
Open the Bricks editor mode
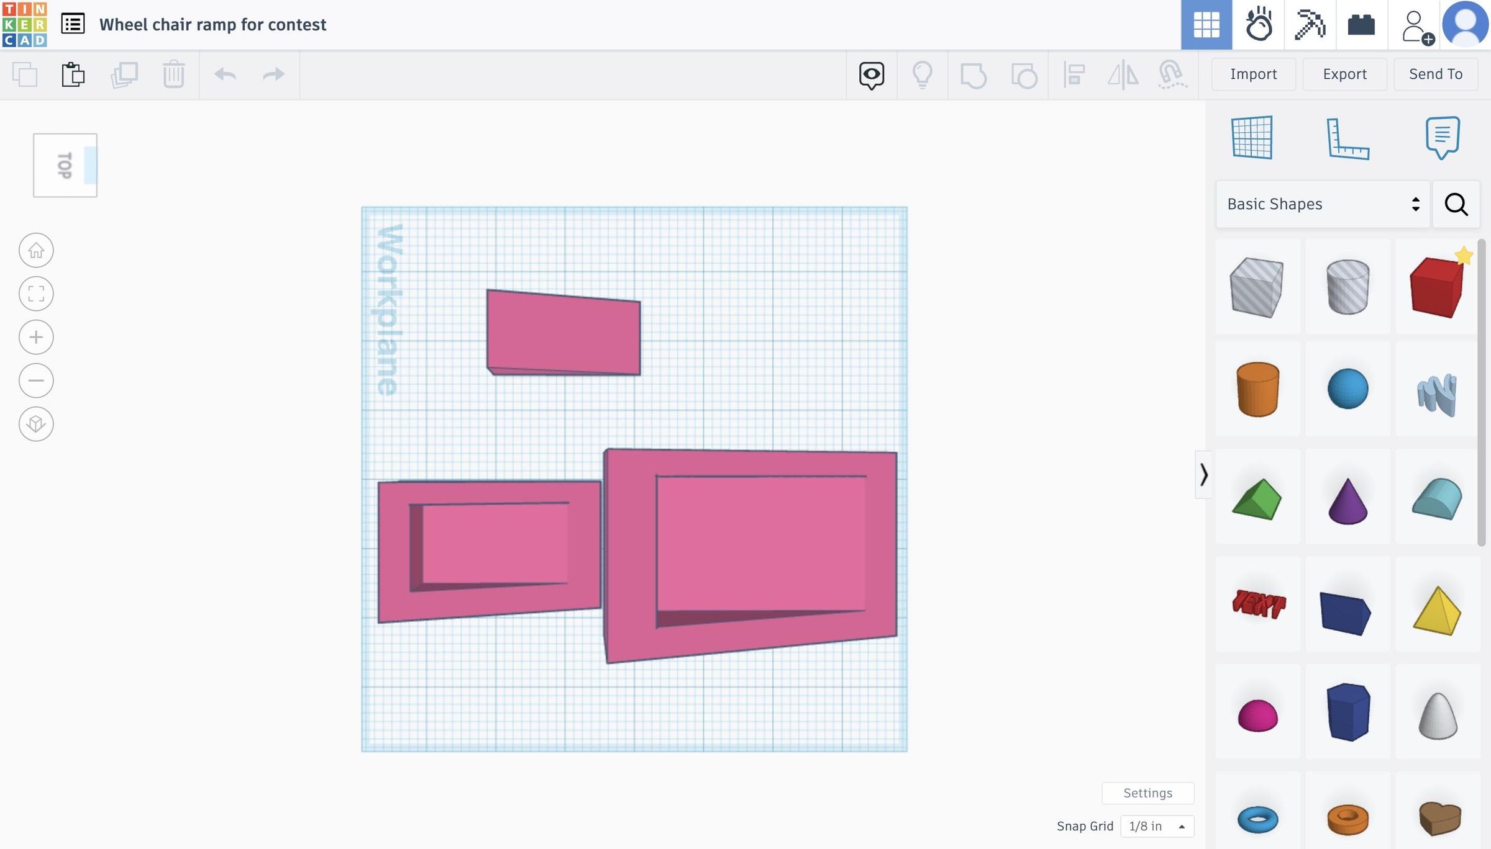tap(1361, 25)
